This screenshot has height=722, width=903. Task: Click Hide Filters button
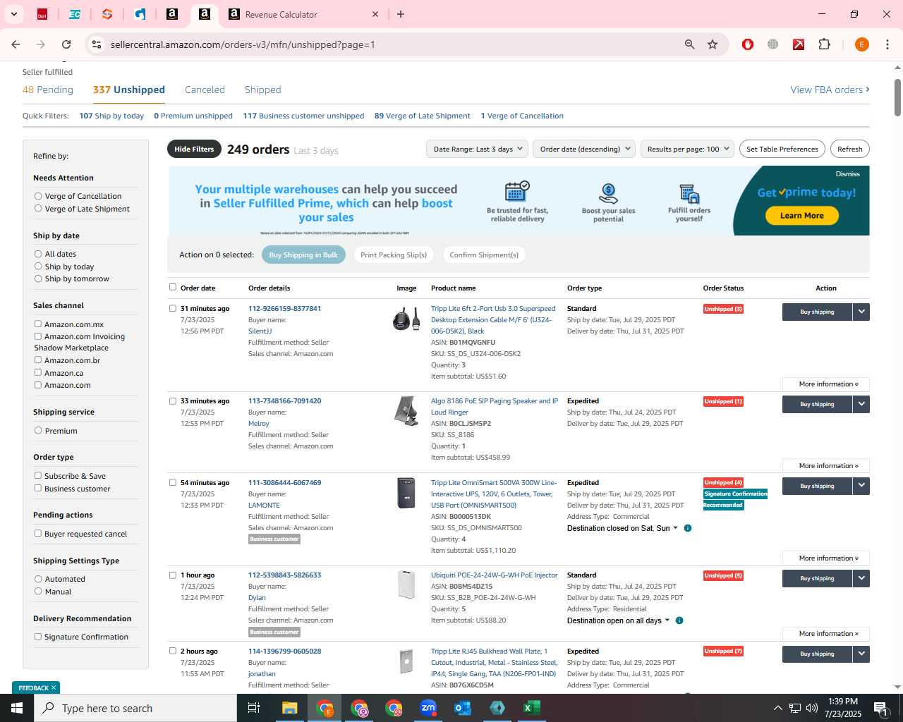click(194, 149)
